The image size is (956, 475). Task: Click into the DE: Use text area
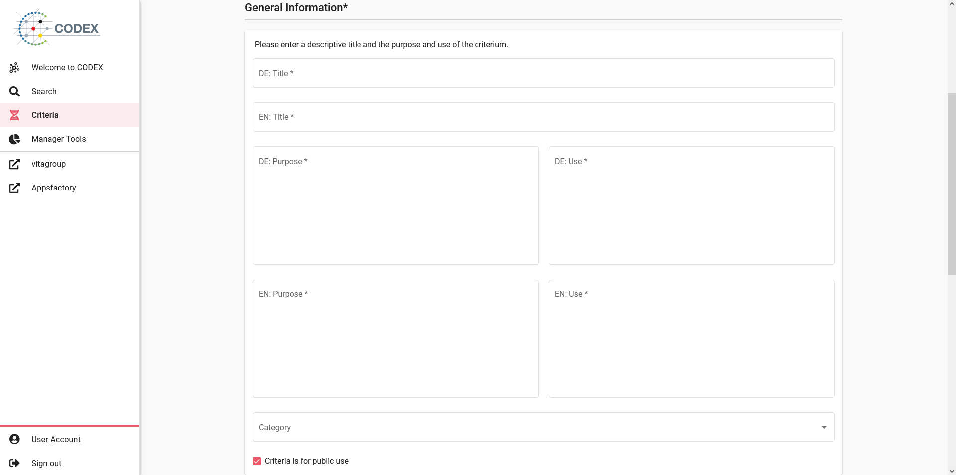point(691,205)
